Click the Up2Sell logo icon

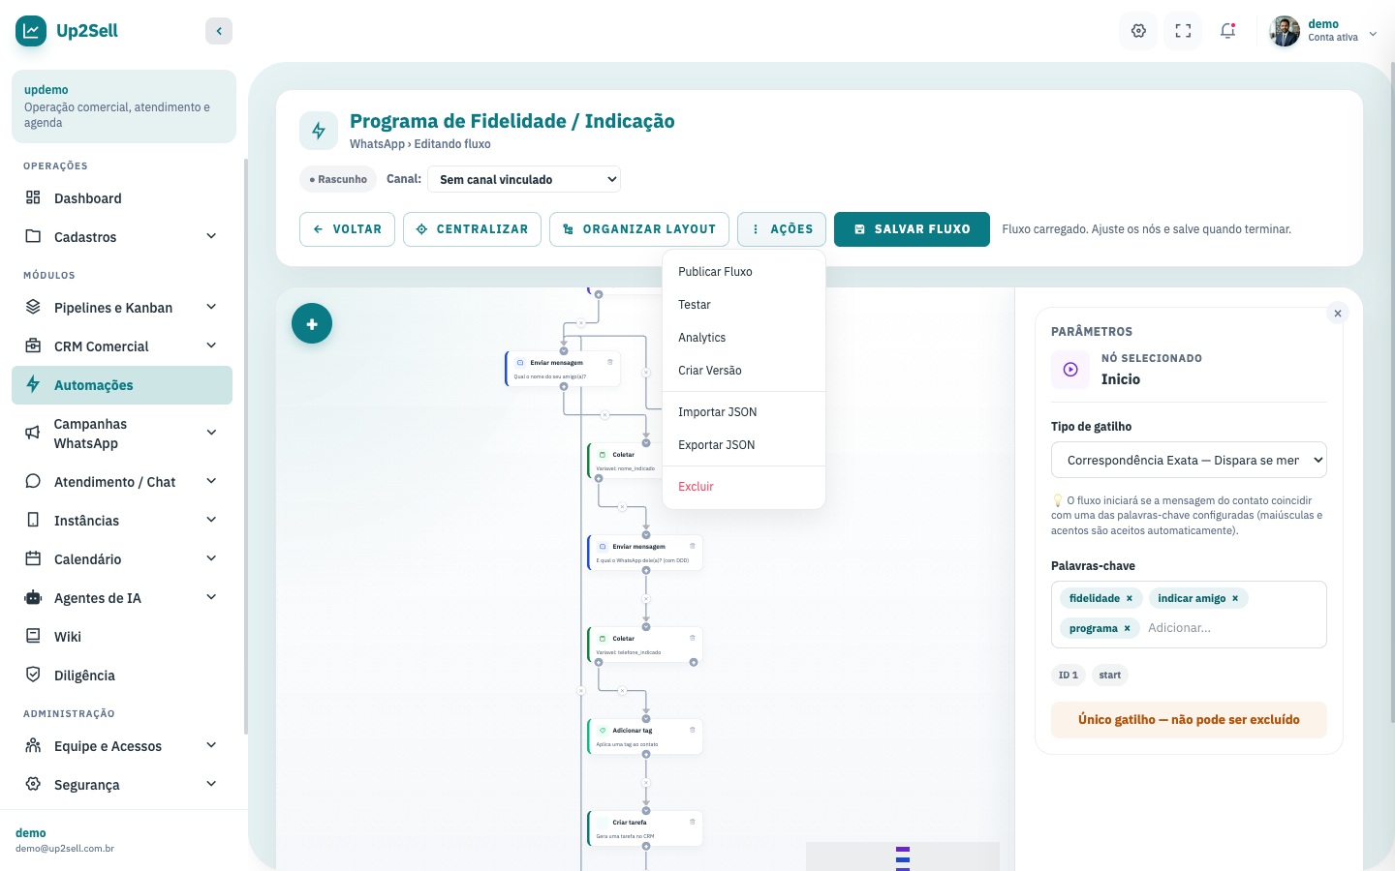click(31, 31)
